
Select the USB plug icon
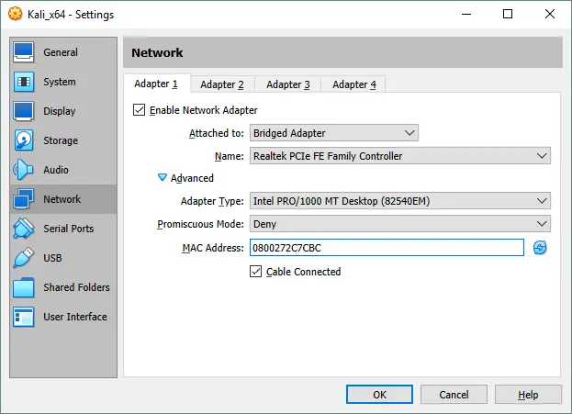point(24,258)
